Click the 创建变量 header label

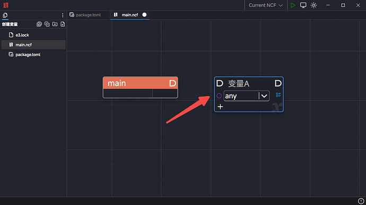click(x=10, y=24)
